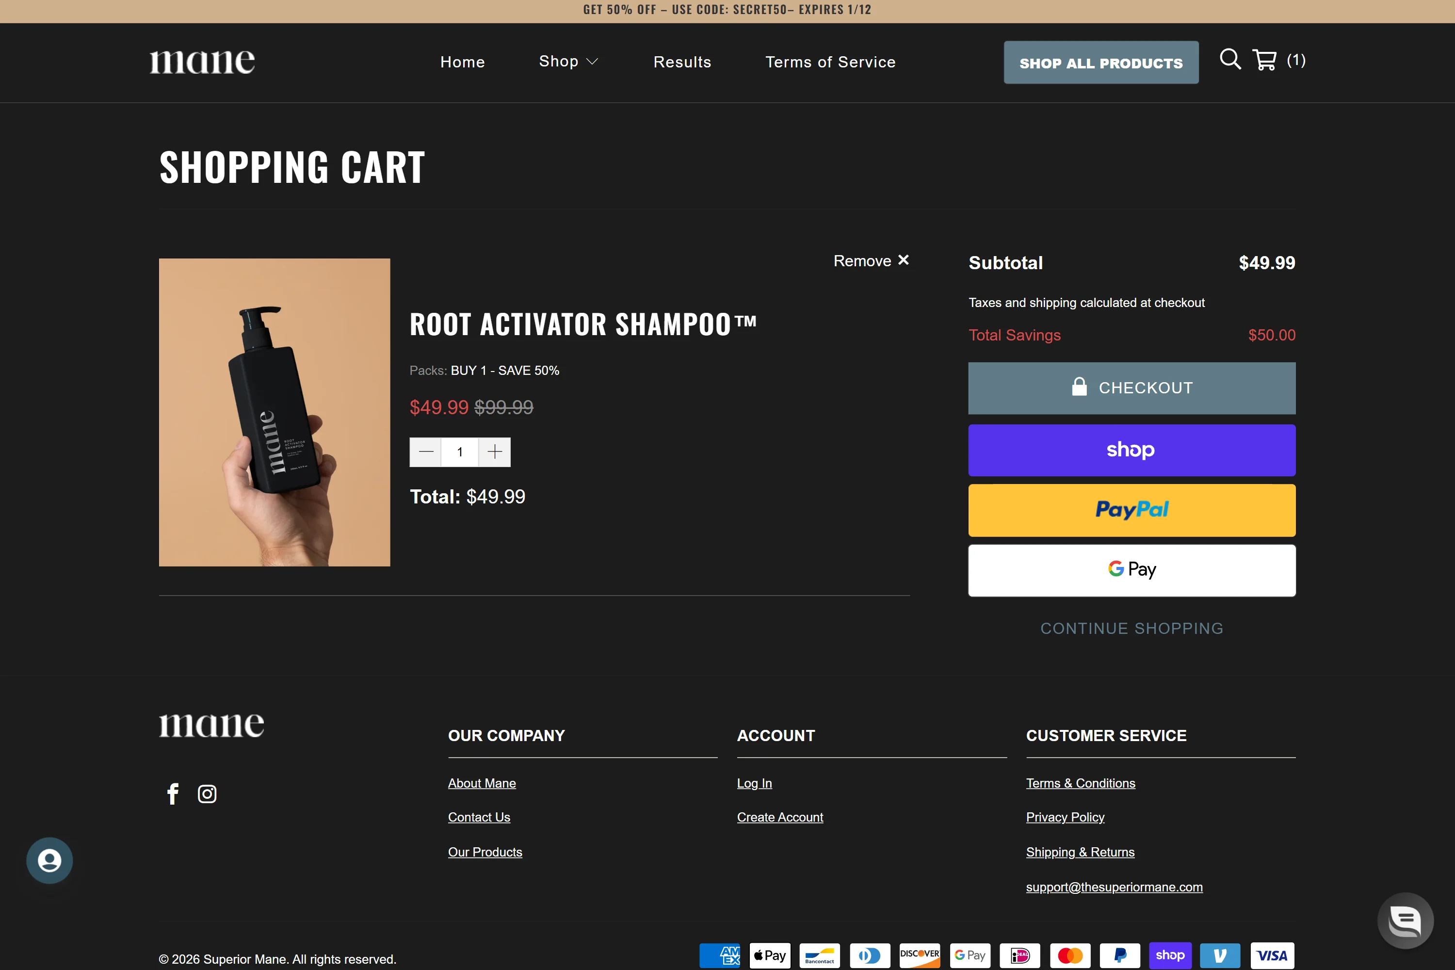
Task: Open the live chat bubble widget
Action: pyautogui.click(x=1405, y=921)
